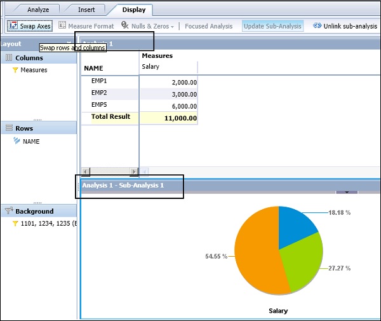The height and width of the screenshot is (321, 381).
Task: Select the 1101, 1234, 1235 background filter
Action: coord(49,223)
